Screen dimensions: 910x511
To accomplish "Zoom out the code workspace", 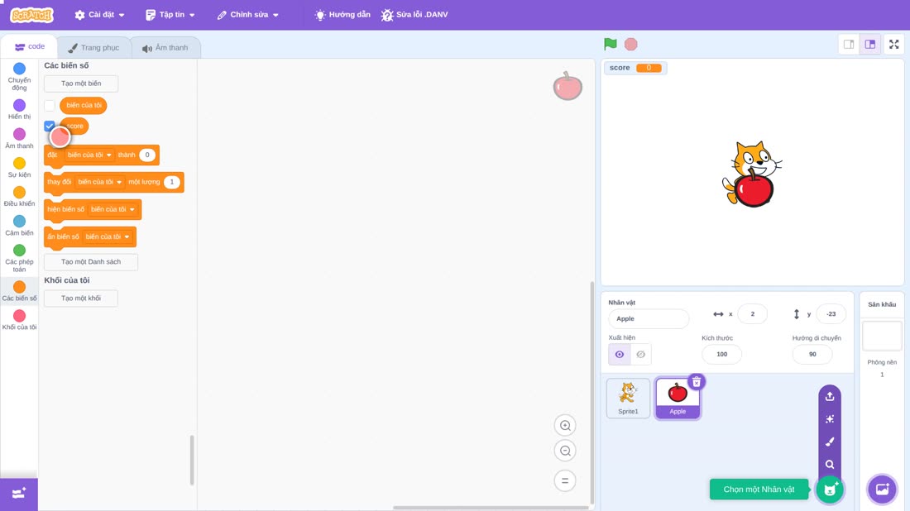I will (565, 451).
